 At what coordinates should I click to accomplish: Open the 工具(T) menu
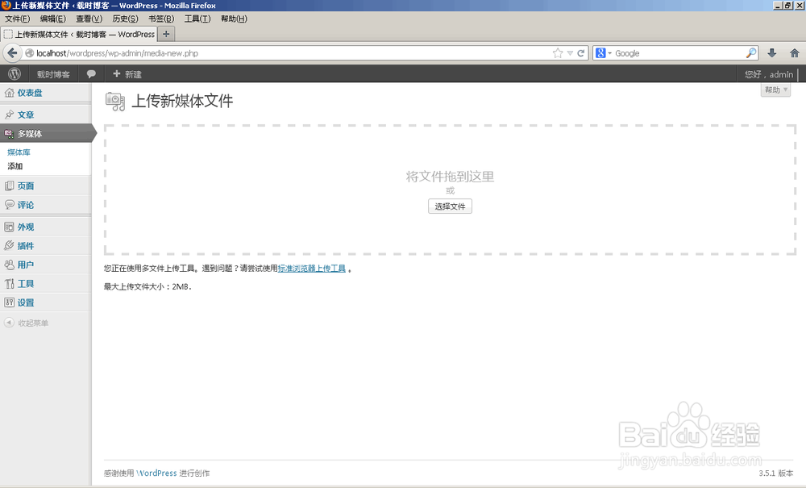[197, 19]
